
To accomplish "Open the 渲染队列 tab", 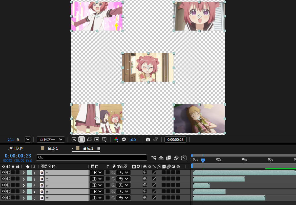I will 16,148.
